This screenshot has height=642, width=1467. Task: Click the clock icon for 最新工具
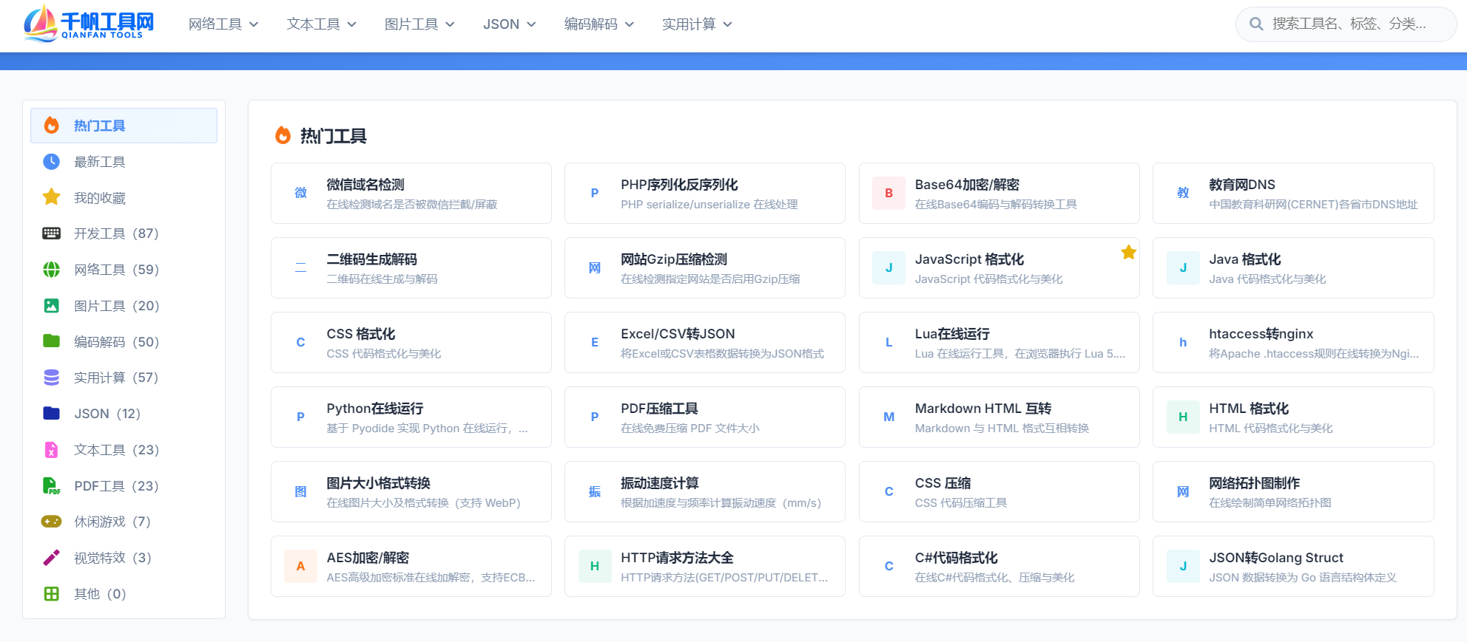(51, 162)
